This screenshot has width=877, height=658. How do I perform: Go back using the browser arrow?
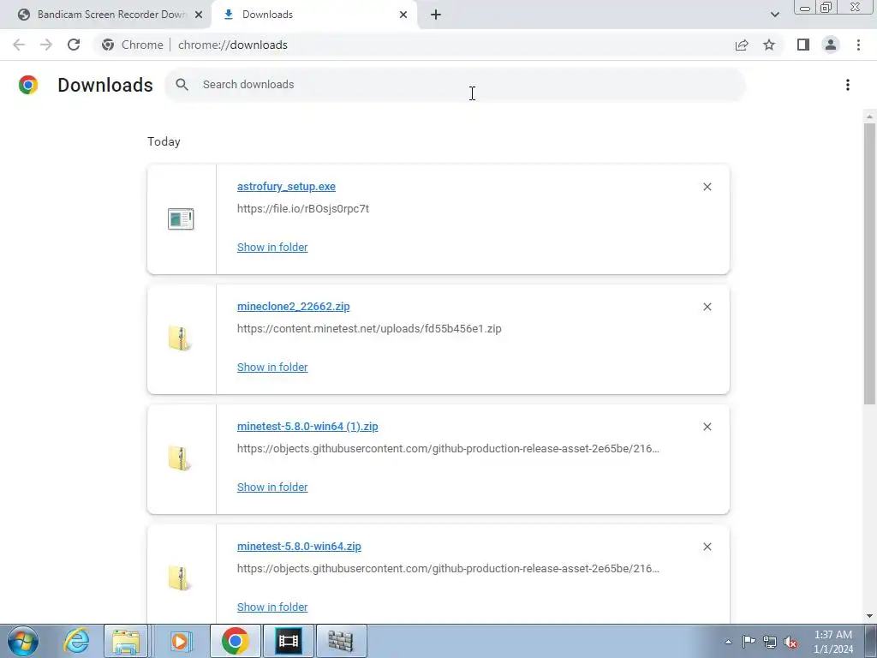(x=19, y=45)
